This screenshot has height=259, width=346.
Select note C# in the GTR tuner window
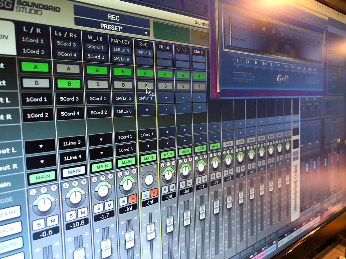(x=247, y=61)
